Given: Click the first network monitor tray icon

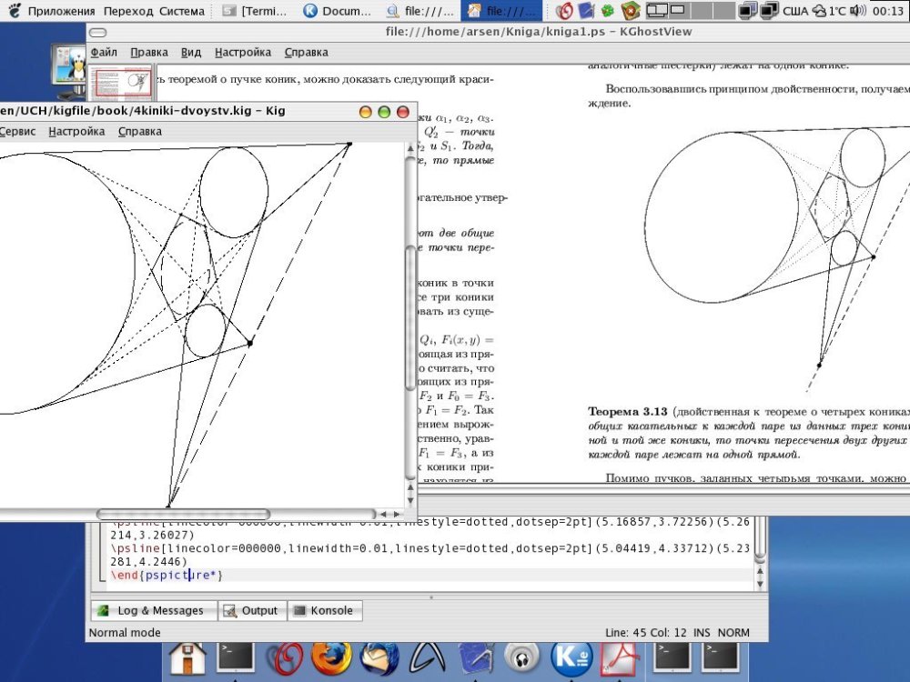Looking at the screenshot, I should click(747, 10).
